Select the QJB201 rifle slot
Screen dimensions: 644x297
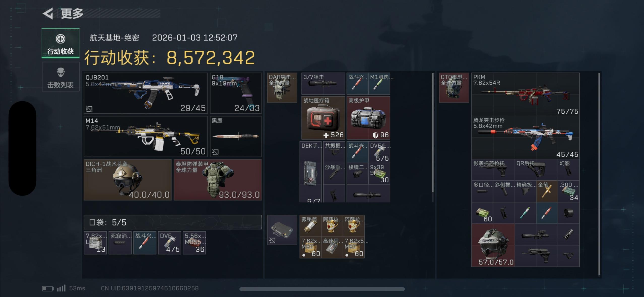[146, 93]
